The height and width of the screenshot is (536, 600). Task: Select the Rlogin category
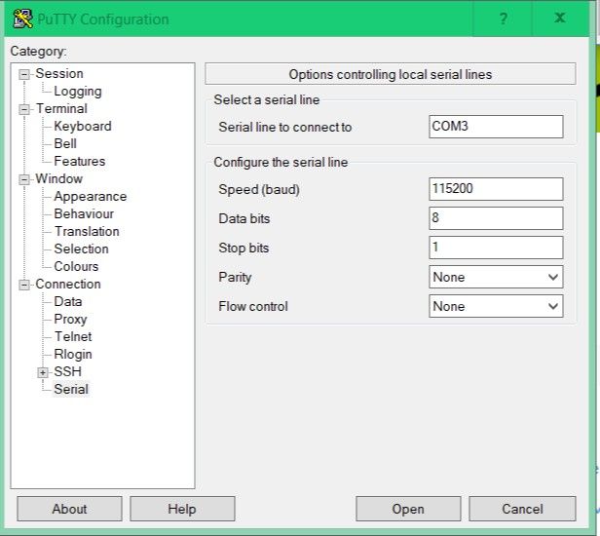73,354
